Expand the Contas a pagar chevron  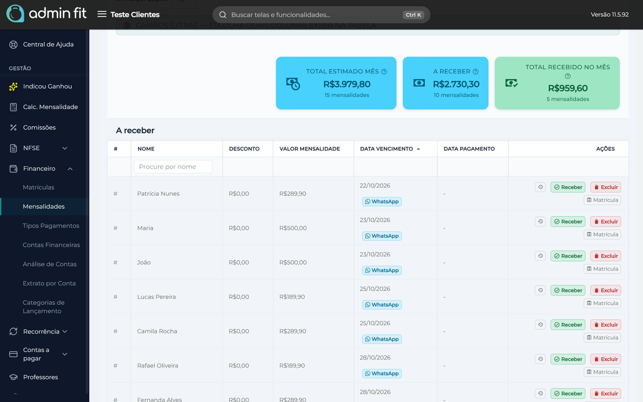(65, 354)
